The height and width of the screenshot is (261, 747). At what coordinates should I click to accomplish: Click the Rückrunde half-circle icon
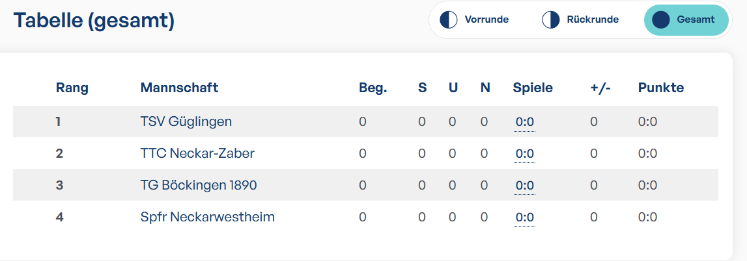point(551,20)
